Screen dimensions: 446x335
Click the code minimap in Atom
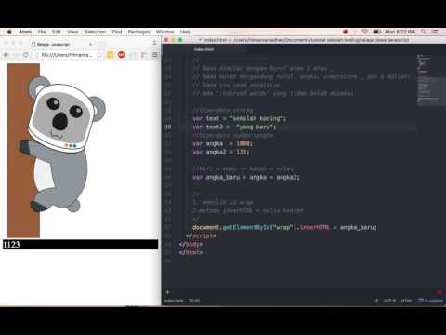[431, 81]
